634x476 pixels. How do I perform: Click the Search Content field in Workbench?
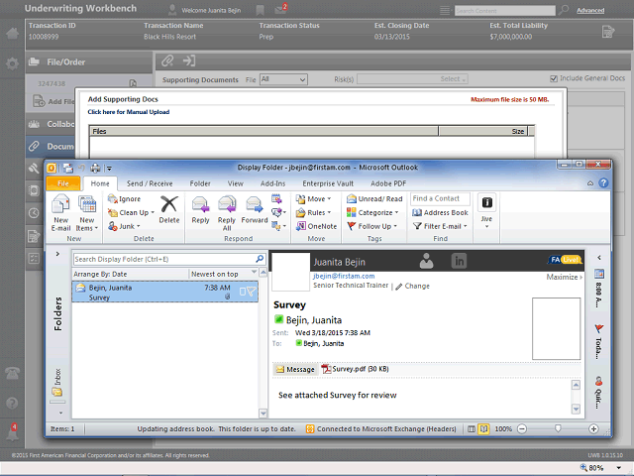(x=504, y=11)
